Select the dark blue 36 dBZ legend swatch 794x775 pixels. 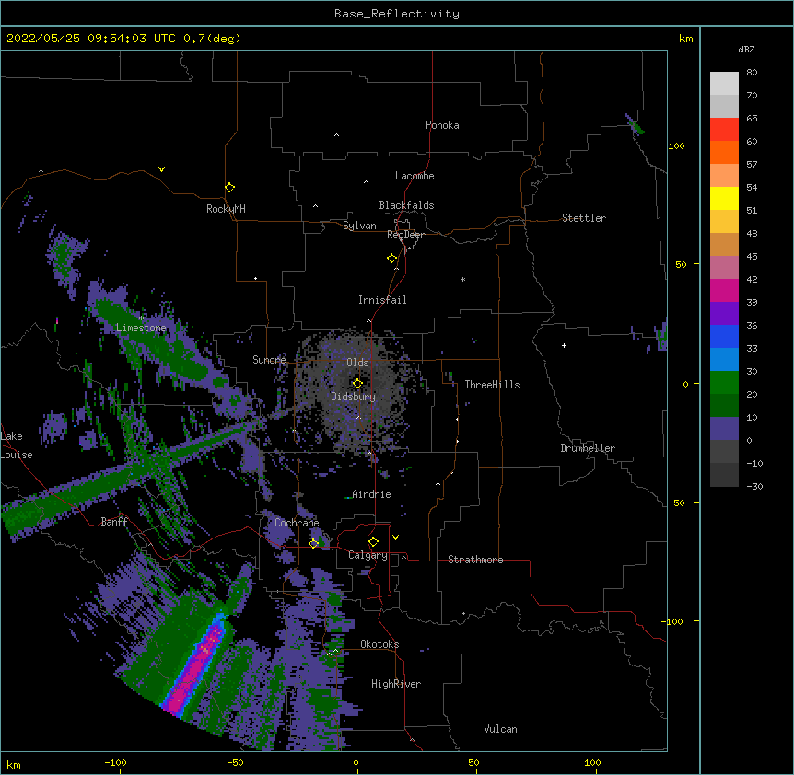[x=724, y=336]
